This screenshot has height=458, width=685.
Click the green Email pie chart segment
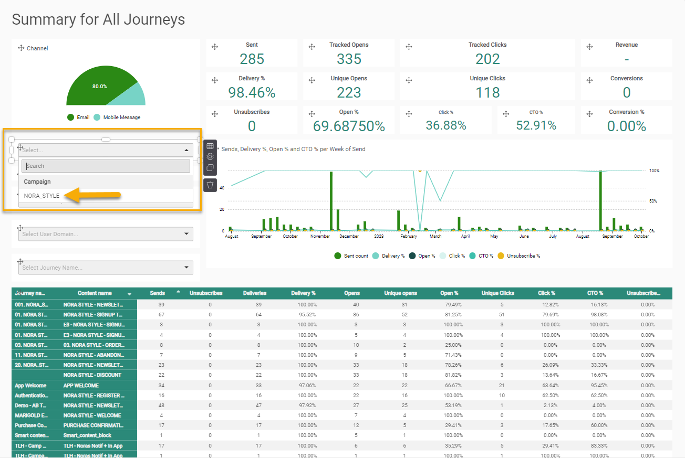[92, 88]
